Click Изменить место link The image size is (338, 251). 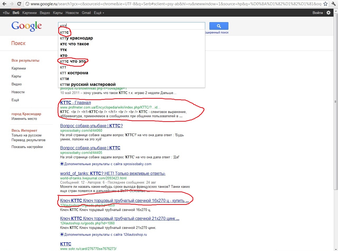24,119
